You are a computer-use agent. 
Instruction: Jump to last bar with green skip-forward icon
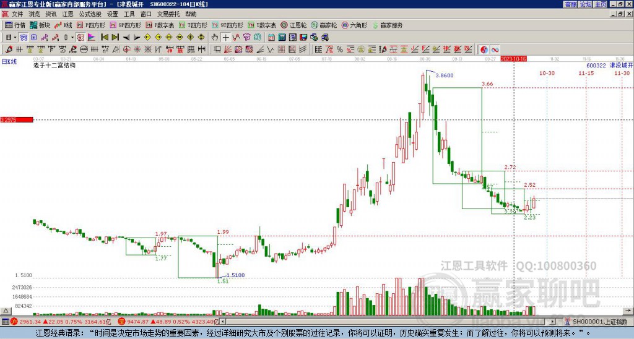[115, 37]
